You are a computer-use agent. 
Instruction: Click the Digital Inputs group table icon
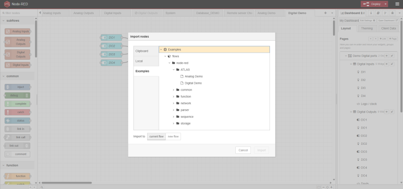click(x=355, y=64)
